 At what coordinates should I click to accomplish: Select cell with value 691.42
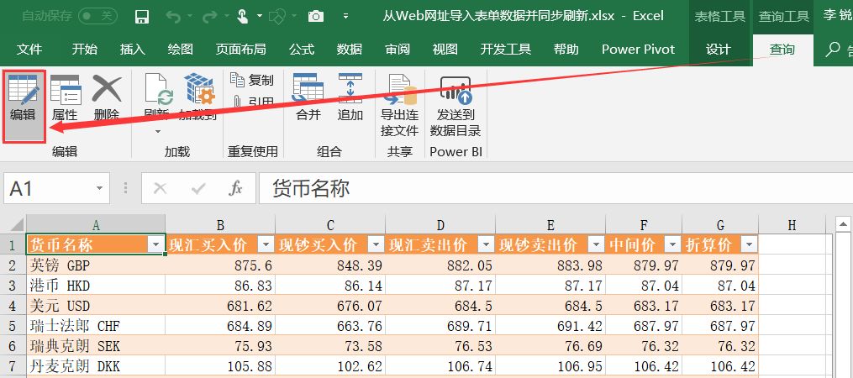tap(550, 326)
